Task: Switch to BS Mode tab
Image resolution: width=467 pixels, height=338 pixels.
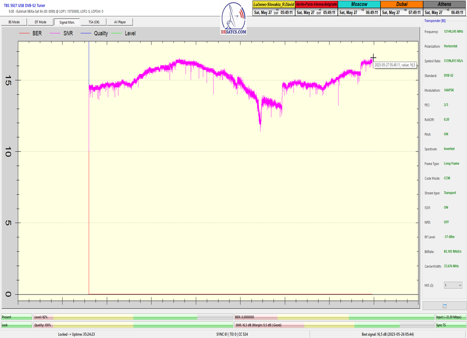Action: (x=14, y=22)
